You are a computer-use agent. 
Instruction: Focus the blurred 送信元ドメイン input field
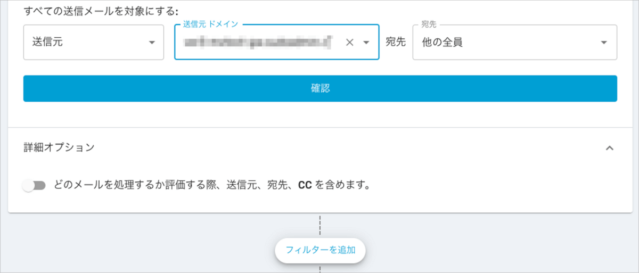(x=259, y=43)
